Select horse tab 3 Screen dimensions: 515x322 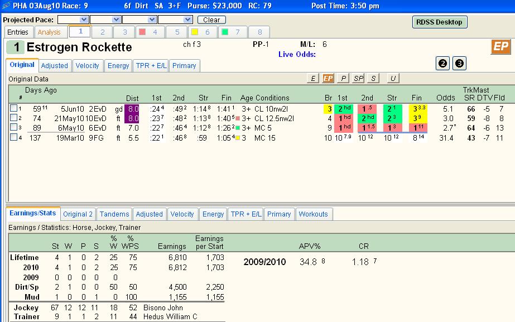tap(125, 32)
